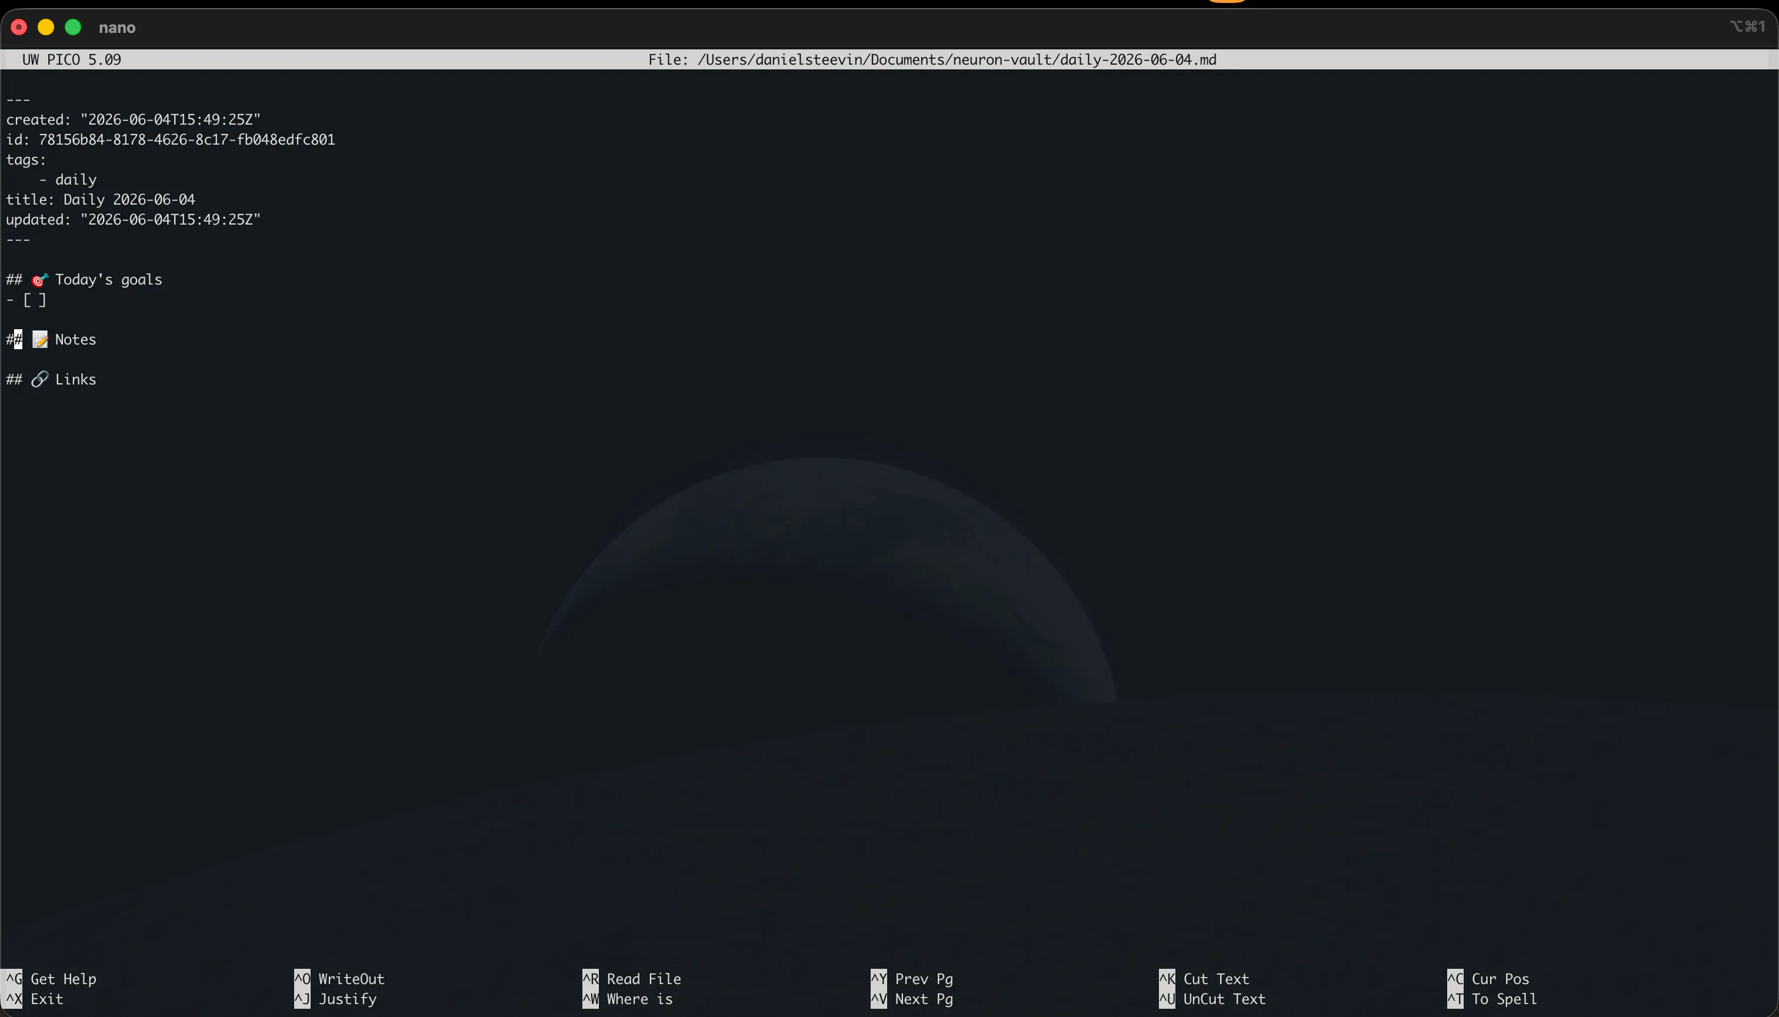Viewport: 1779px width, 1017px height.
Task: Click the "- daily" tag entry
Action: 68,180
